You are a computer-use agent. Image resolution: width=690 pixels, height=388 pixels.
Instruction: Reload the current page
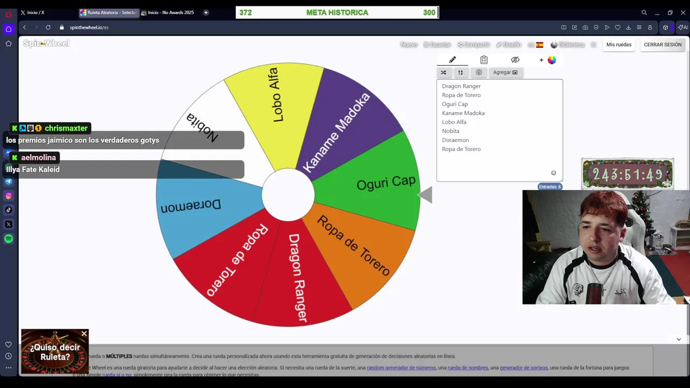click(x=48, y=27)
